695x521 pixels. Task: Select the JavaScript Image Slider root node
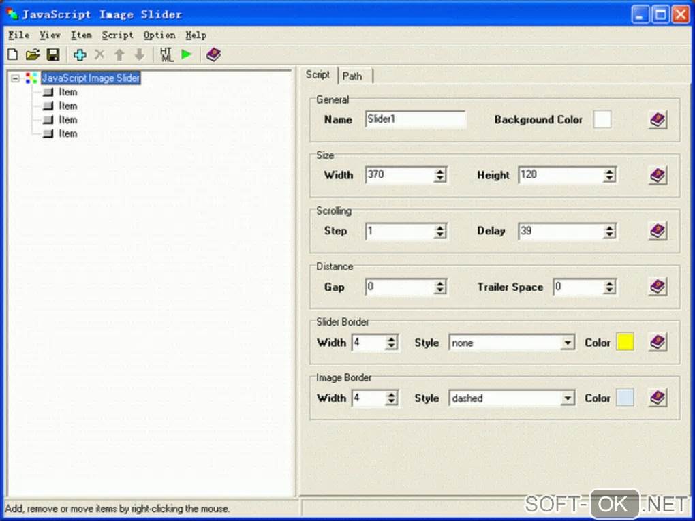click(x=91, y=78)
